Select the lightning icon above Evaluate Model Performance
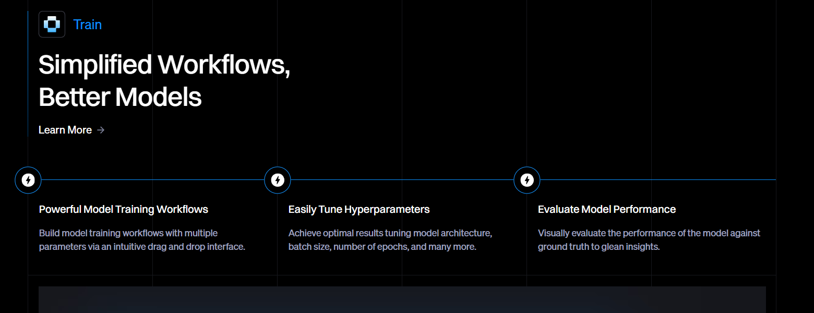Screen dimensions: 814x313 coord(527,180)
